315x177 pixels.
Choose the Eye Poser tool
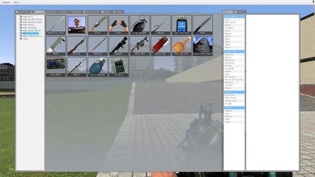pos(234,95)
